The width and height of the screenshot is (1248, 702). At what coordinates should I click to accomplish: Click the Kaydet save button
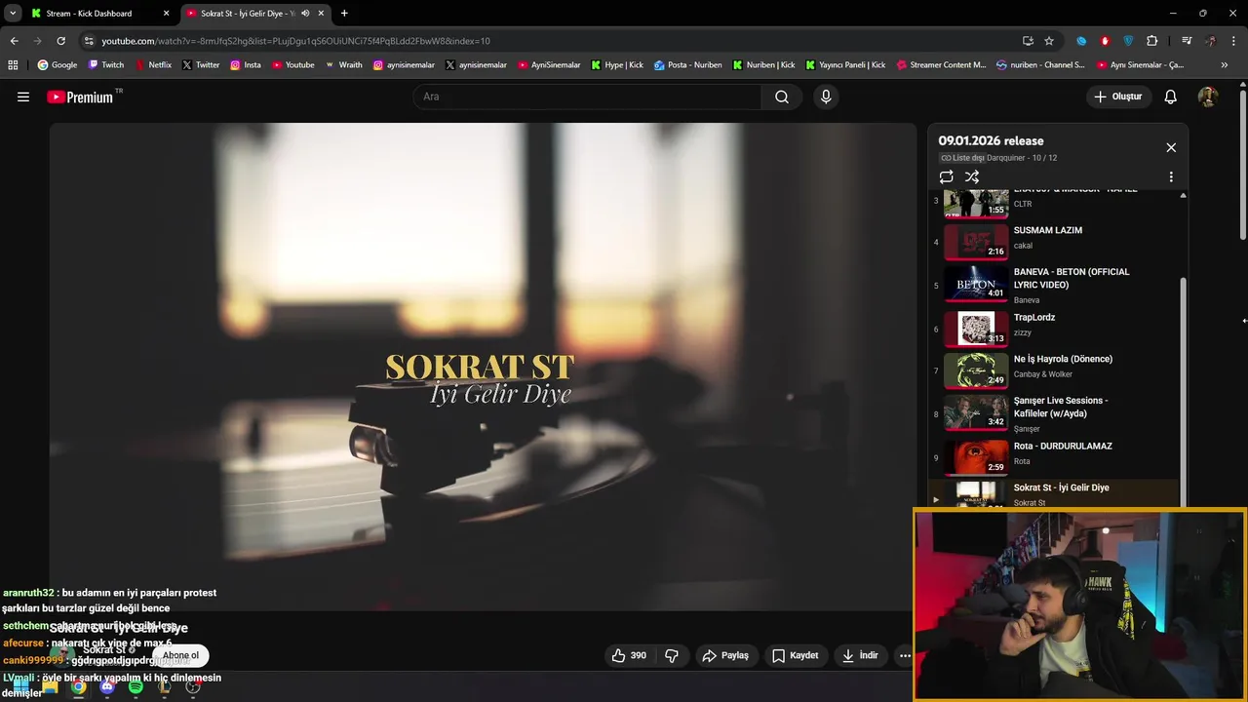(x=795, y=655)
